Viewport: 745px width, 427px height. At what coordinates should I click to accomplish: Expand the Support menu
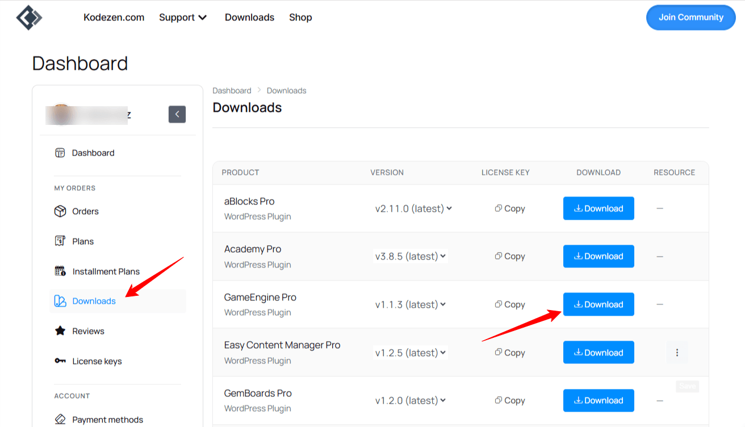click(183, 18)
